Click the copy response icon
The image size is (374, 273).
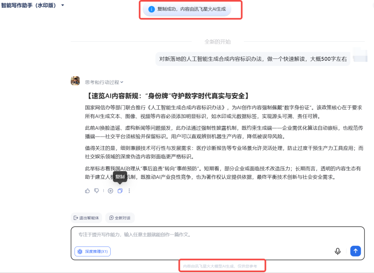120,191
